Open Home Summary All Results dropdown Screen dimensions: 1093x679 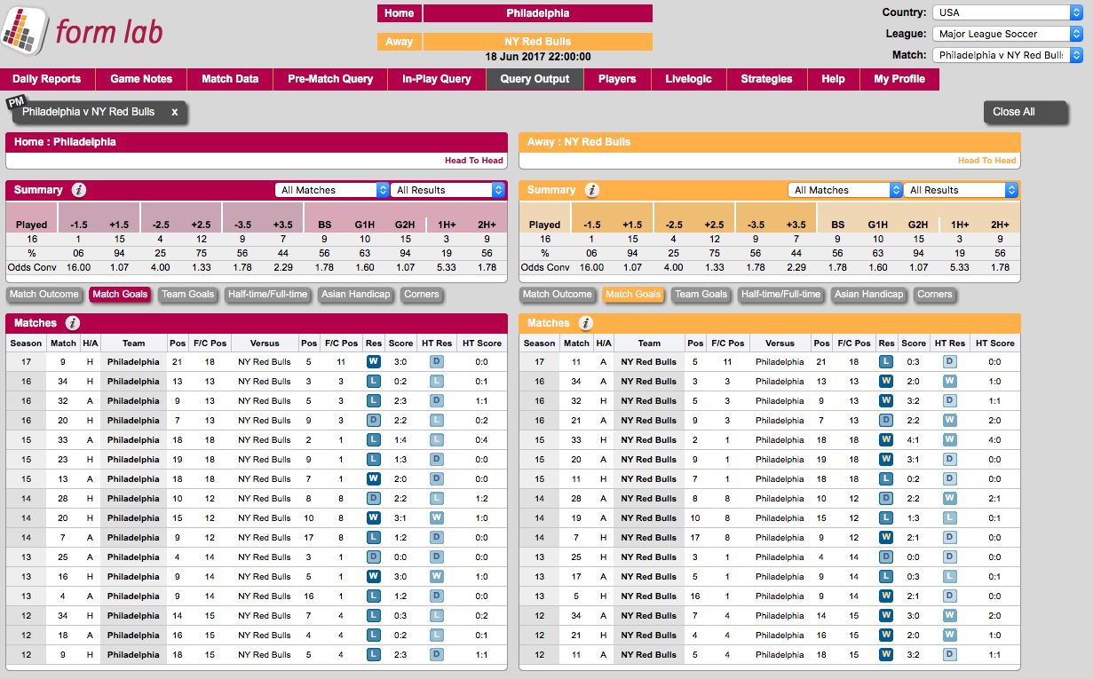click(447, 190)
